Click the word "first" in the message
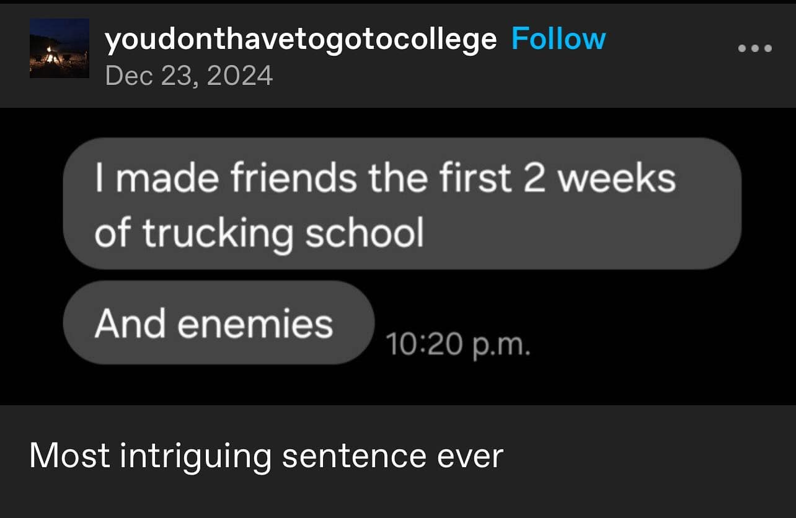The height and width of the screenshot is (518, 796). pyautogui.click(x=476, y=178)
